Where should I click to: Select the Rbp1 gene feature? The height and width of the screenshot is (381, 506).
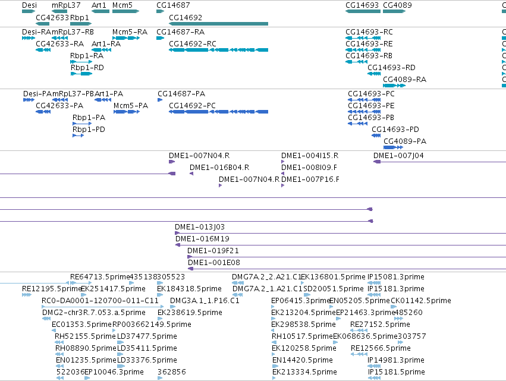tap(81, 24)
